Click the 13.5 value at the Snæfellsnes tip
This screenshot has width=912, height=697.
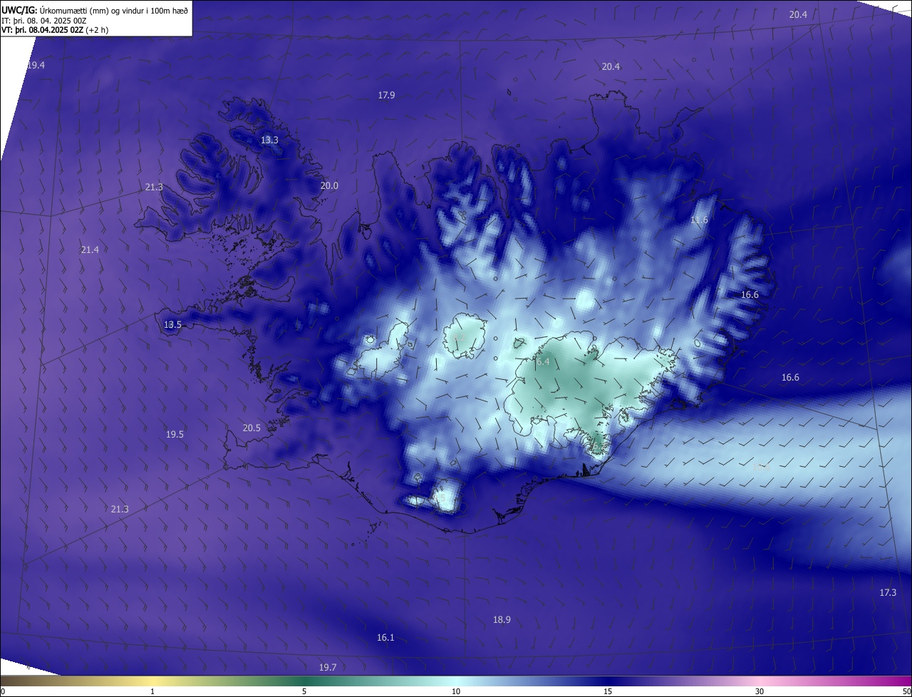pos(172,324)
